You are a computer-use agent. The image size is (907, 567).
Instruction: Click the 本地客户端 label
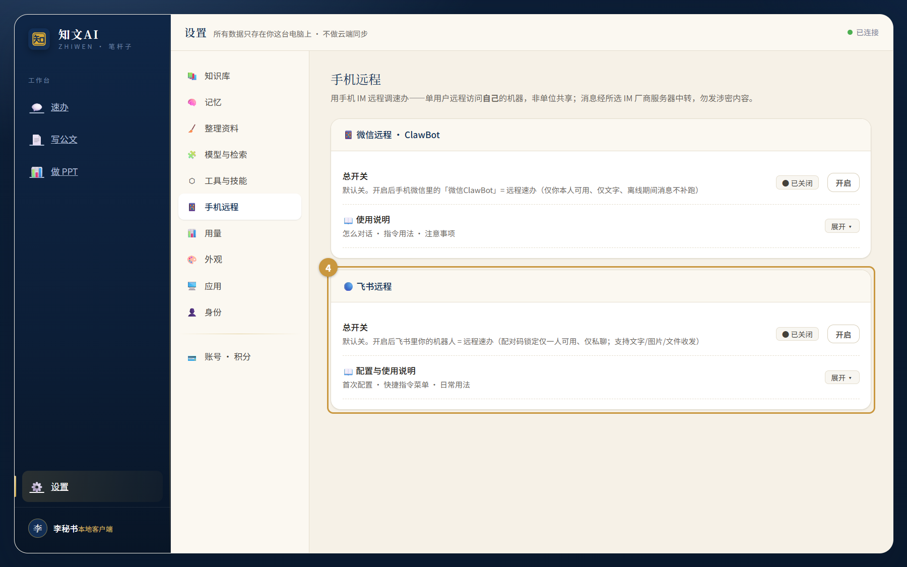95,529
